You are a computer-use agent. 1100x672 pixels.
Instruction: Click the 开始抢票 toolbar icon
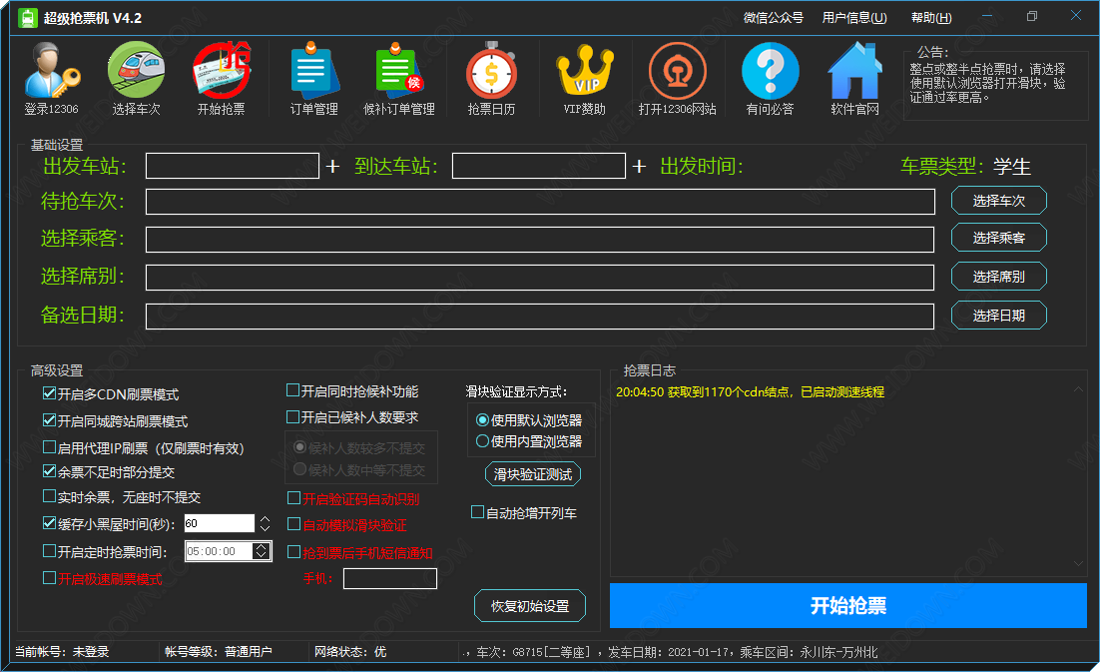pos(221,78)
